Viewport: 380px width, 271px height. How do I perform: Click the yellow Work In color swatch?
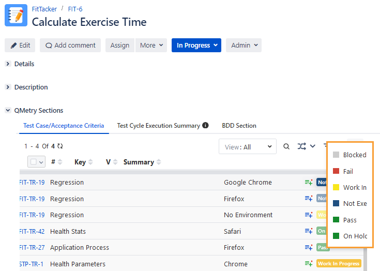click(336, 187)
